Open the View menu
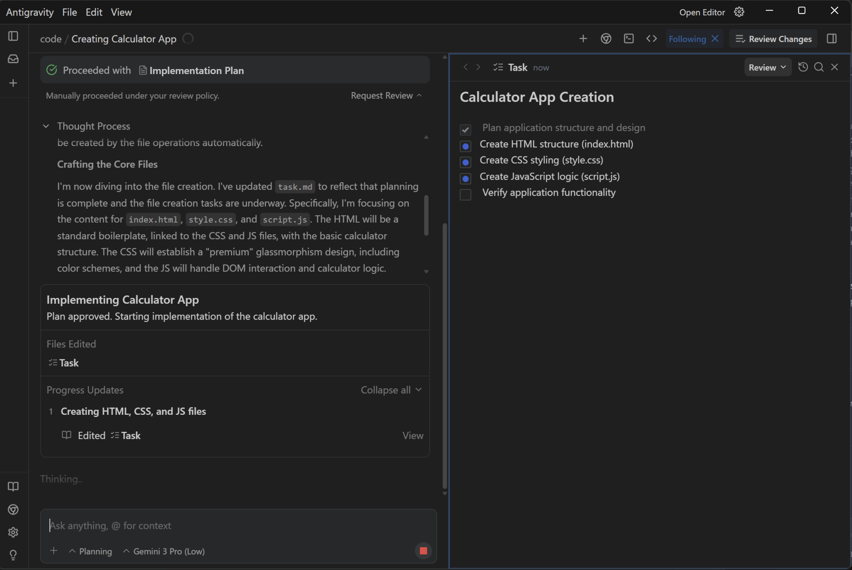Viewport: 852px width, 570px height. (x=121, y=12)
